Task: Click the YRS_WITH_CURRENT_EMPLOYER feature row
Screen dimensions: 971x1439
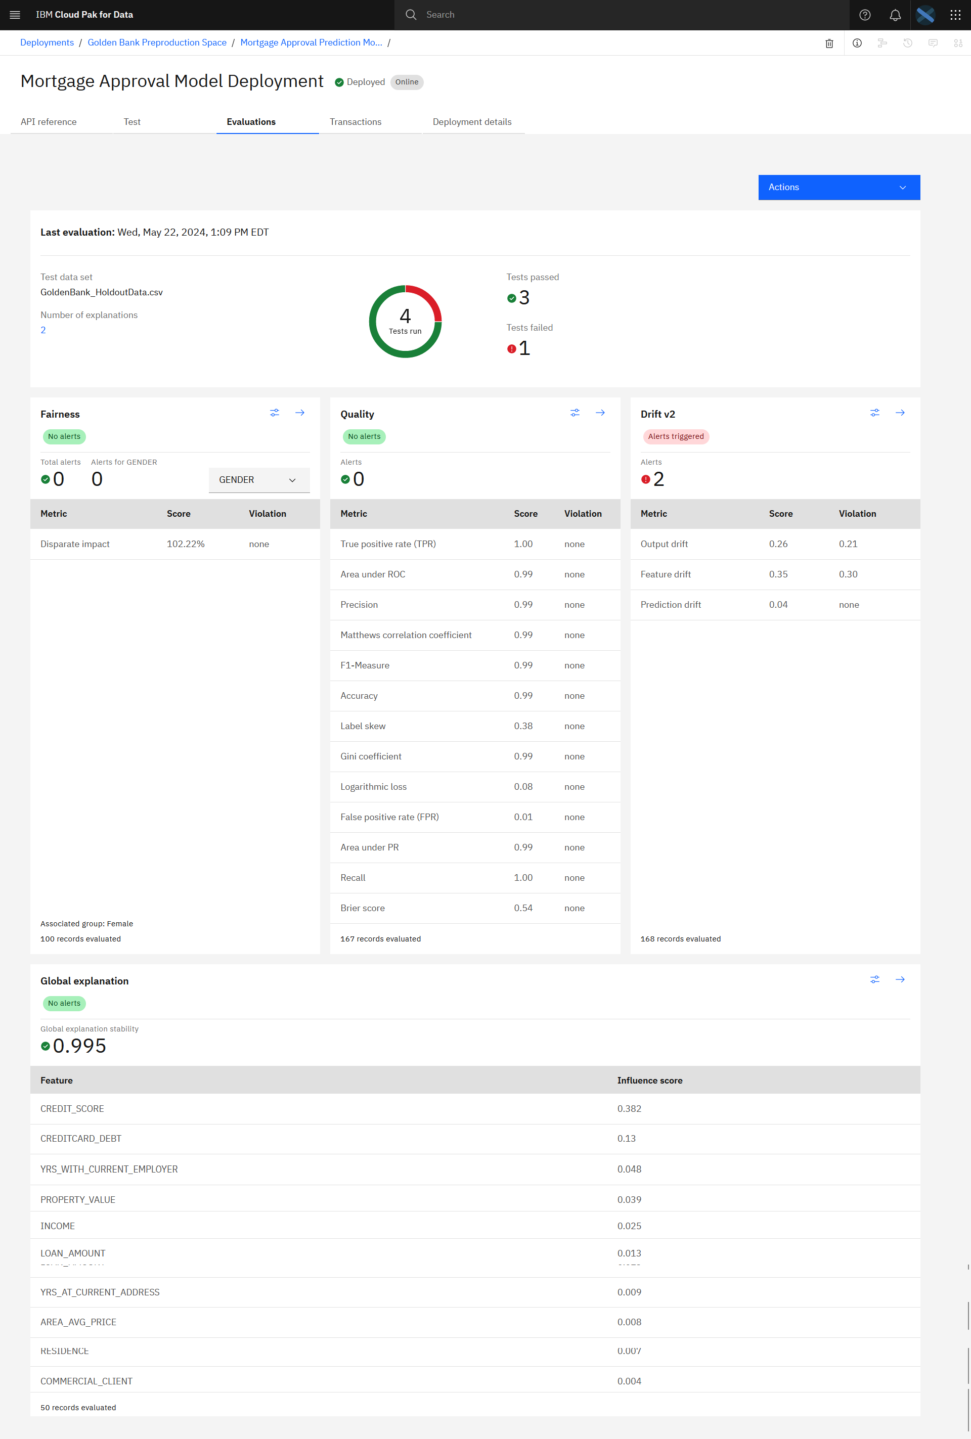Action: tap(475, 1170)
